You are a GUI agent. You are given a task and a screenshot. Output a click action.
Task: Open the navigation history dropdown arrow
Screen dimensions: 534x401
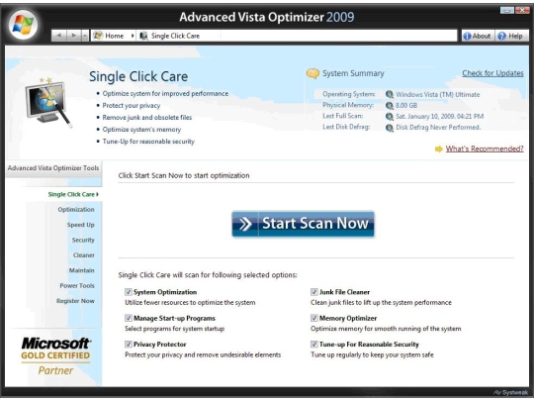pyautogui.click(x=85, y=36)
